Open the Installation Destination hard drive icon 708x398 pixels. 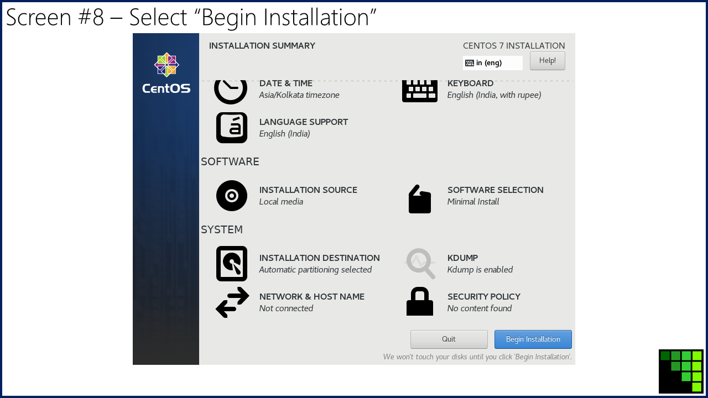click(x=232, y=264)
